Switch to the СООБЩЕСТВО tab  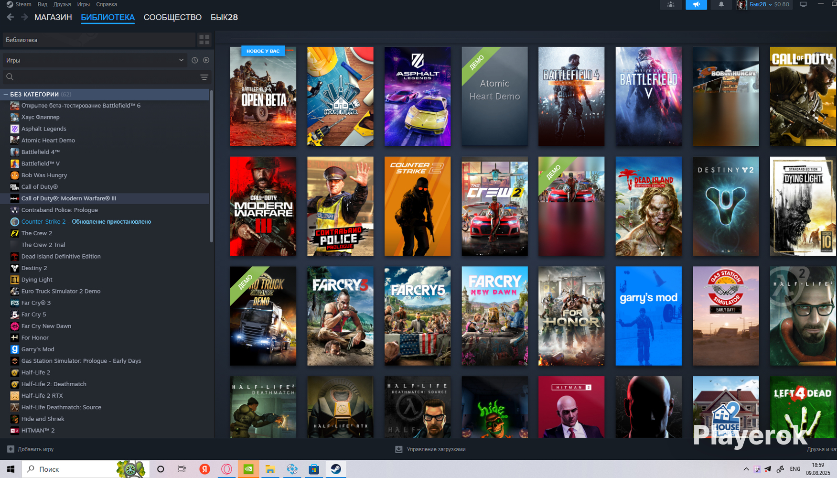click(172, 17)
